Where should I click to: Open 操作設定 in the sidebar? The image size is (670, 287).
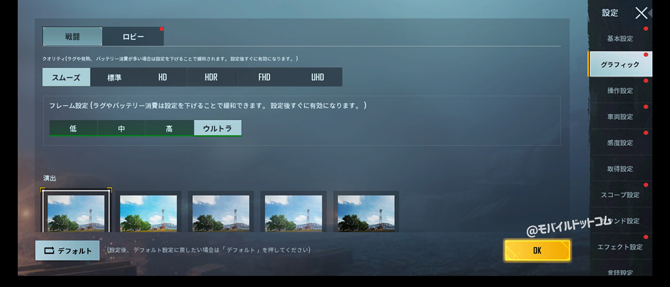tap(619, 91)
